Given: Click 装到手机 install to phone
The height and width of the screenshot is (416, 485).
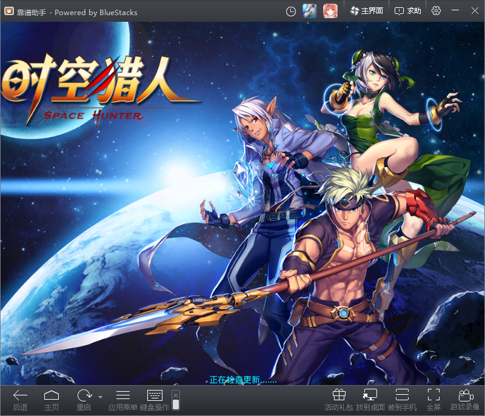Looking at the screenshot, I should 402,396.
